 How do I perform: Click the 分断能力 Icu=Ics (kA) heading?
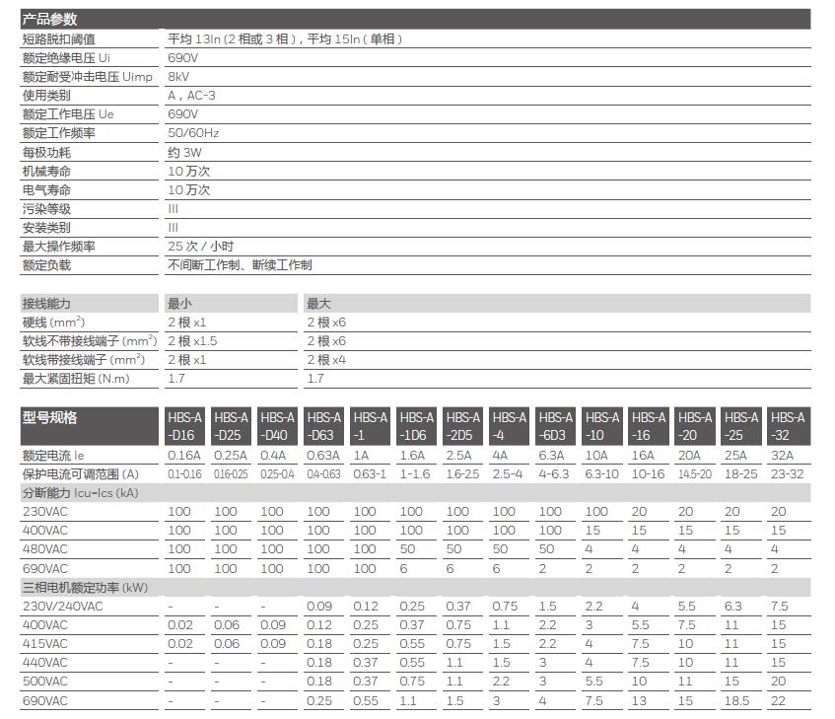(81, 493)
